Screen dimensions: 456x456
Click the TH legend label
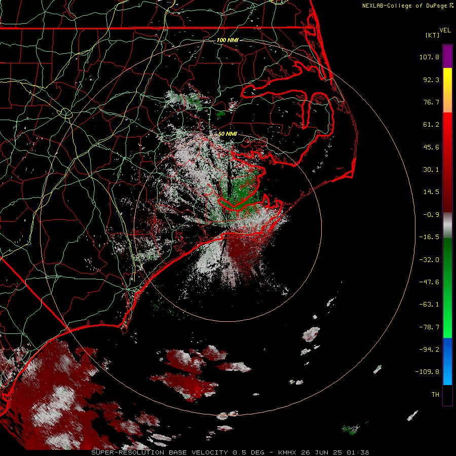point(435,395)
